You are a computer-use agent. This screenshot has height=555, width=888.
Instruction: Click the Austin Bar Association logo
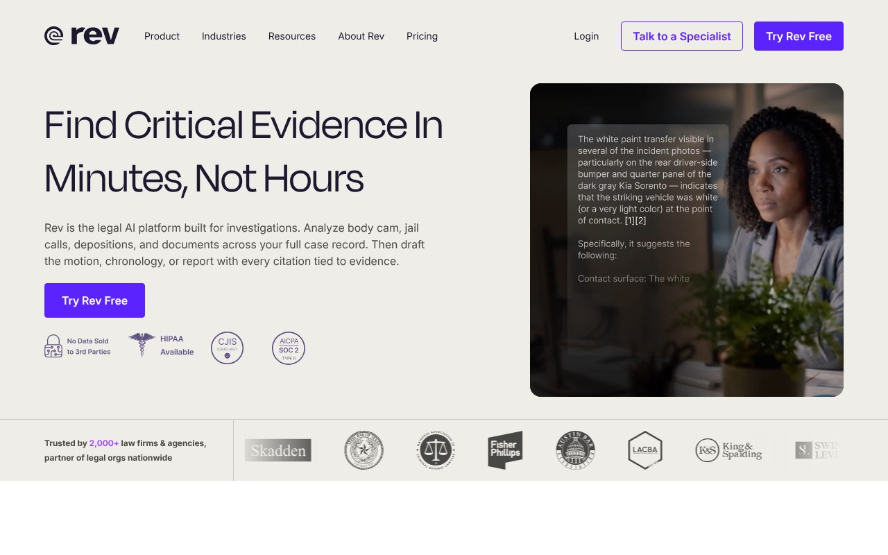click(x=576, y=450)
